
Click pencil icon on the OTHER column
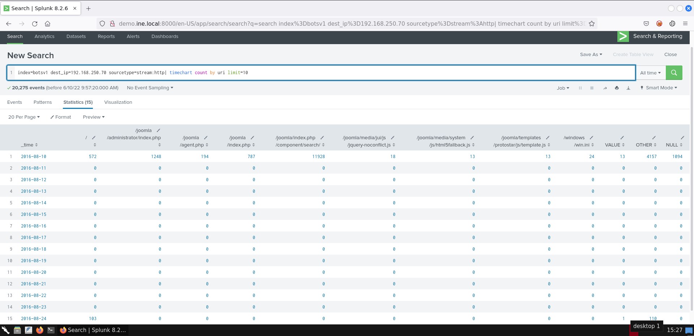click(x=654, y=138)
